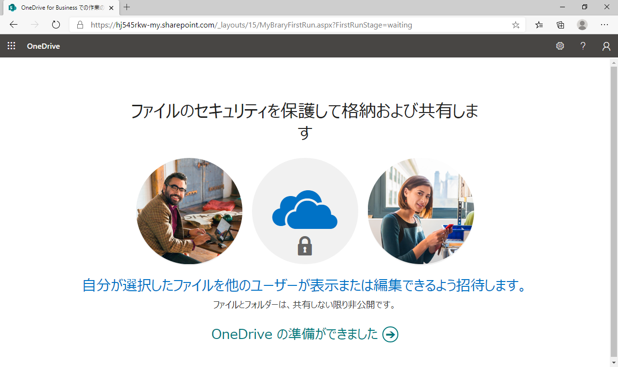Add this page to favorites star
The width and height of the screenshot is (618, 367).
coord(516,25)
